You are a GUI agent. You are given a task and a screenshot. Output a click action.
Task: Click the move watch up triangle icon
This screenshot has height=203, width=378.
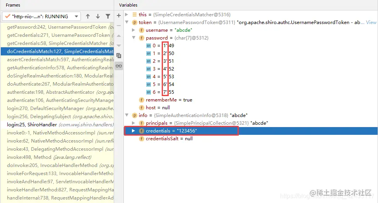point(119,36)
